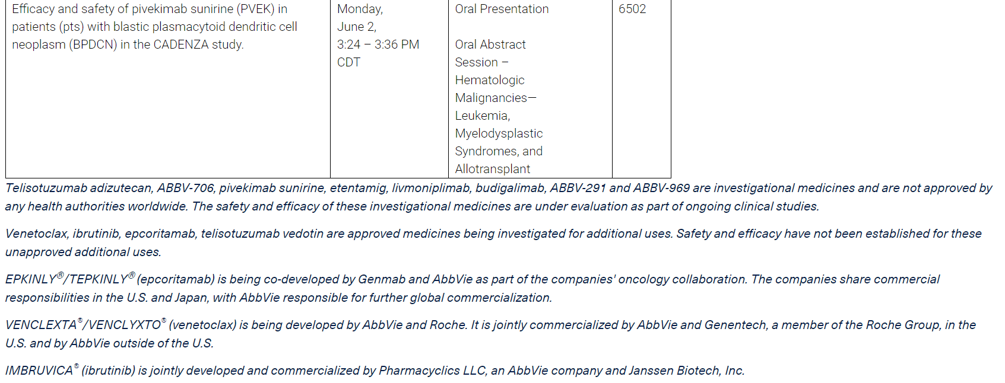Click the "Oral Presentation" cell text
This screenshot has height=383, width=1005.
[502, 9]
